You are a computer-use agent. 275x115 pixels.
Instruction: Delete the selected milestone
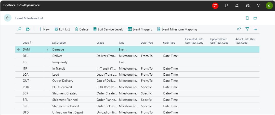coord(82,29)
